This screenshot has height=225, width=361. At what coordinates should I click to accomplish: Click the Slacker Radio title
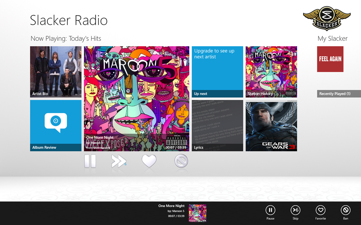69,20
